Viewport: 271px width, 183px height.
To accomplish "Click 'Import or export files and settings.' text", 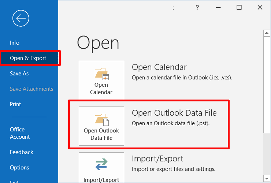I will click(x=174, y=169).
